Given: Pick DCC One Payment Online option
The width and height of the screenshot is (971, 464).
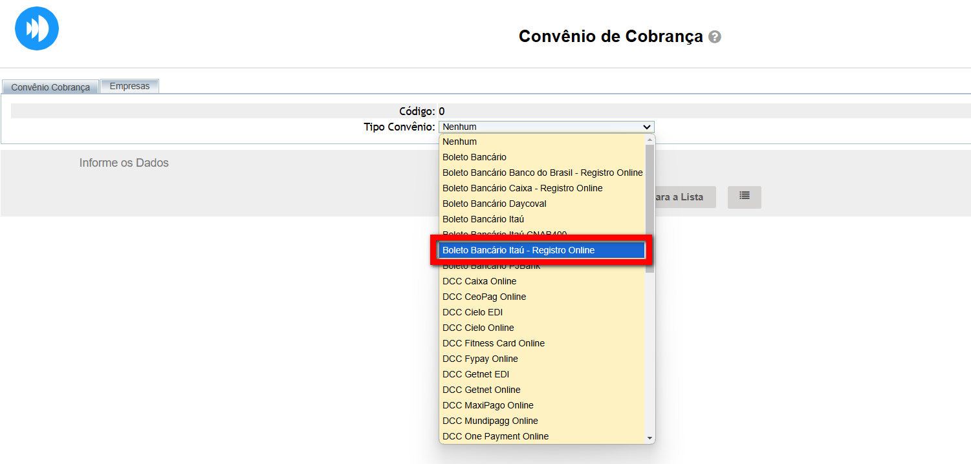Looking at the screenshot, I should coord(542,436).
